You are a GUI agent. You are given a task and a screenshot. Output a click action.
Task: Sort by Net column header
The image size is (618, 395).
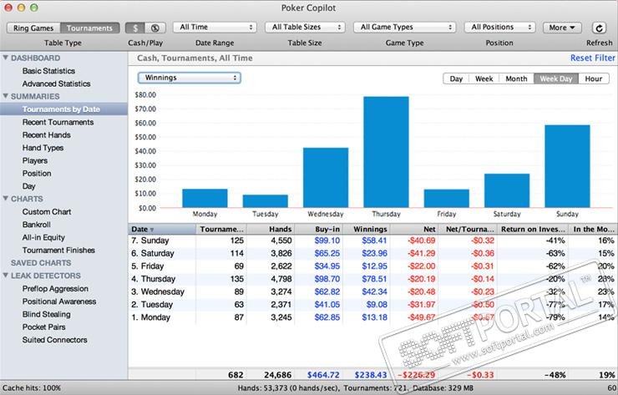414,229
